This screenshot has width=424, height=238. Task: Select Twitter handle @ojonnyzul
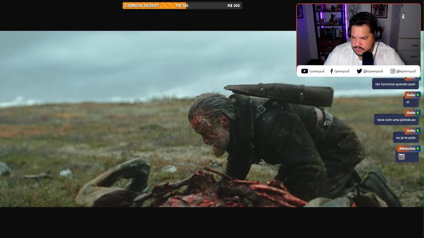pos(373,71)
